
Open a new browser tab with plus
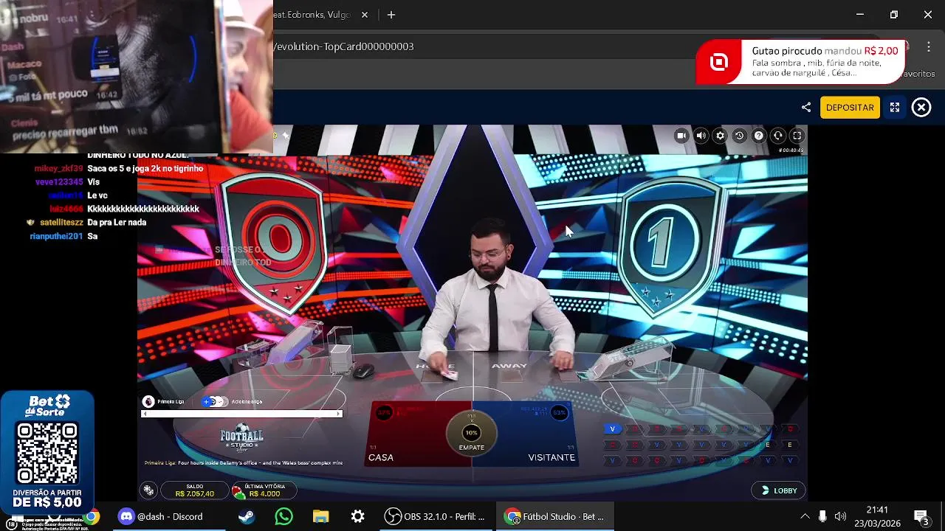pos(391,15)
